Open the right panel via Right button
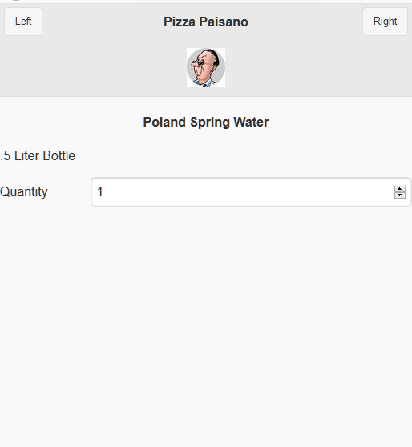Viewport: 412px width, 447px height. coord(385,22)
